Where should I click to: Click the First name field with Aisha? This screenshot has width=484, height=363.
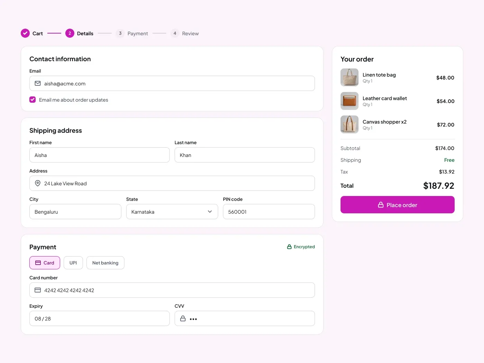(x=100, y=155)
